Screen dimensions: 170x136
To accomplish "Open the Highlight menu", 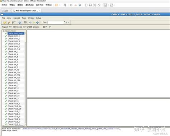I will click(16, 18).
